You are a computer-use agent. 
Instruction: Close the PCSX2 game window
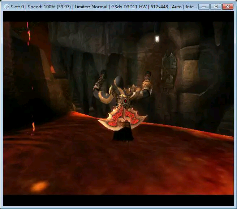coord(228,7)
